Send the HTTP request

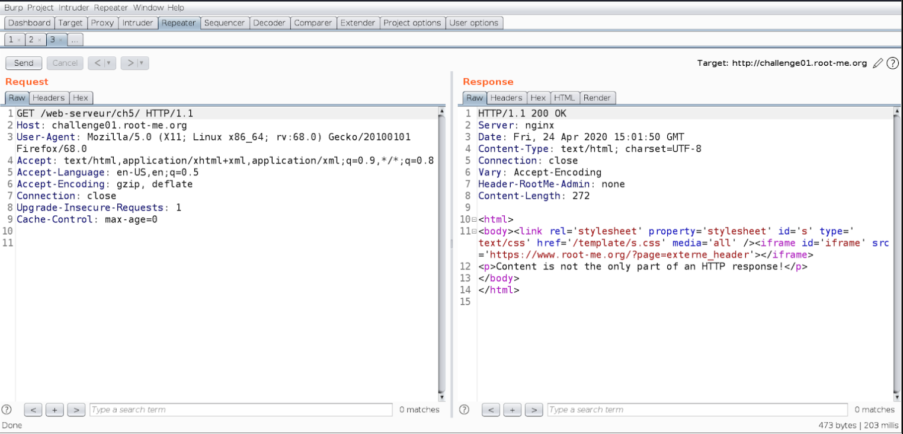click(x=24, y=63)
